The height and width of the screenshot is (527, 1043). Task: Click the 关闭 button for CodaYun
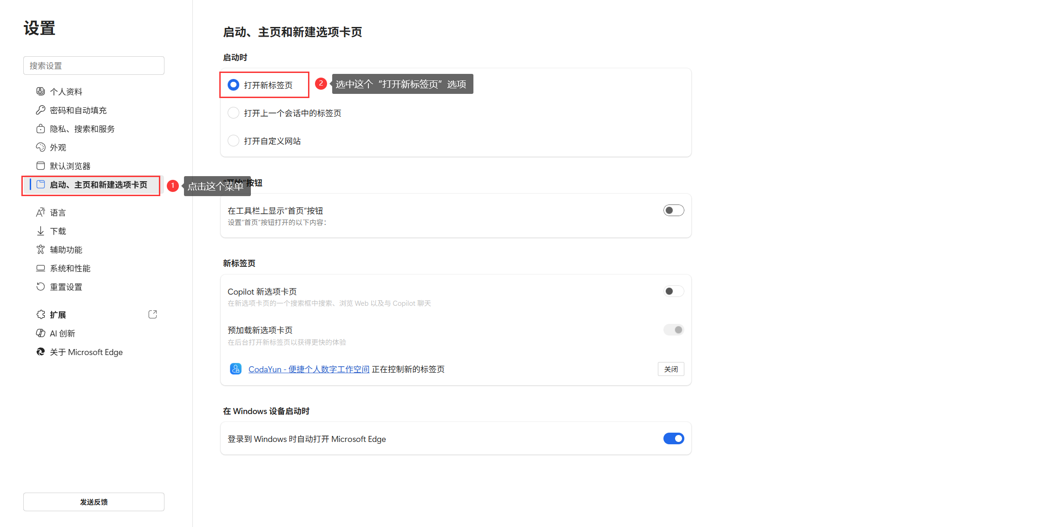670,369
